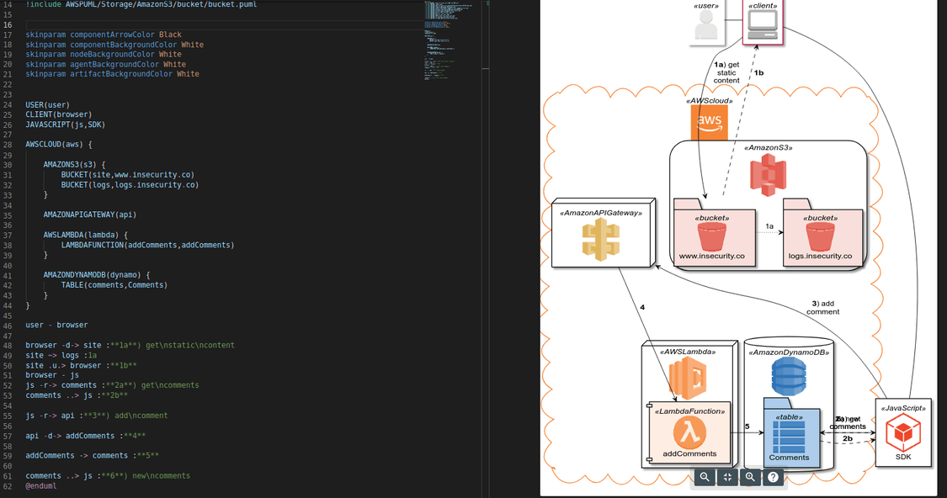Click the @enduml text on line 62
Viewport: 947px width, 498px height.
(40, 485)
